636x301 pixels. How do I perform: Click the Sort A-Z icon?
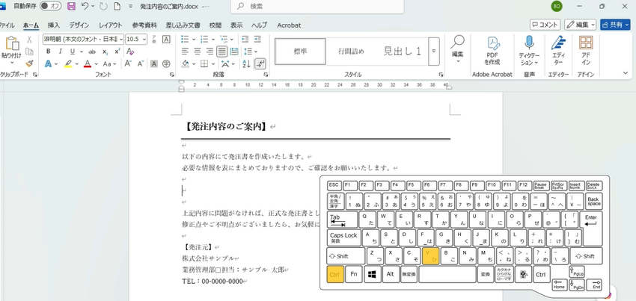coord(246,63)
